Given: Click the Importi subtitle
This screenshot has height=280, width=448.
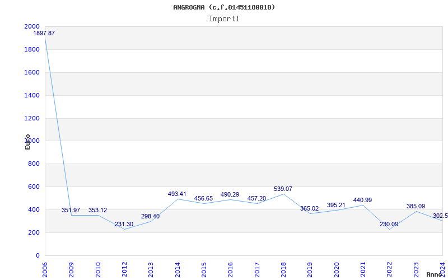Looking at the screenshot, I should pos(224,19).
